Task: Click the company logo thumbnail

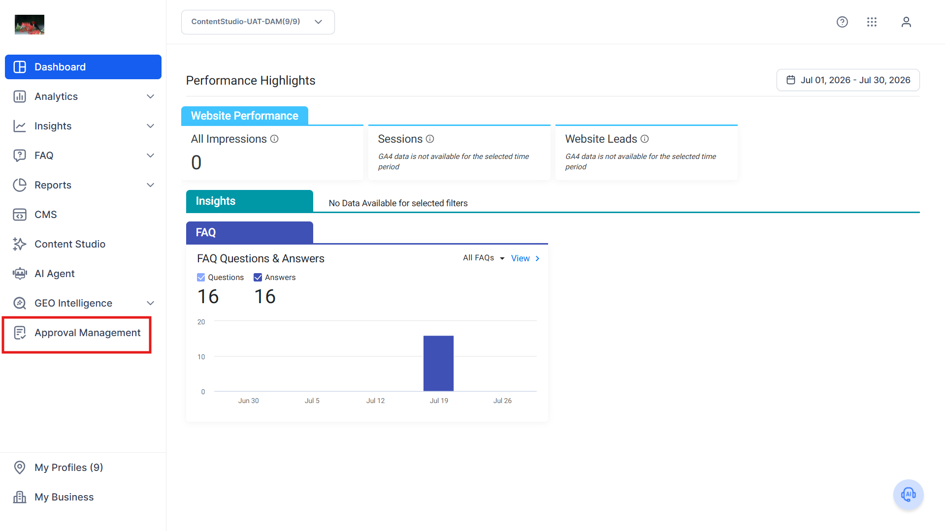Action: pos(30,25)
